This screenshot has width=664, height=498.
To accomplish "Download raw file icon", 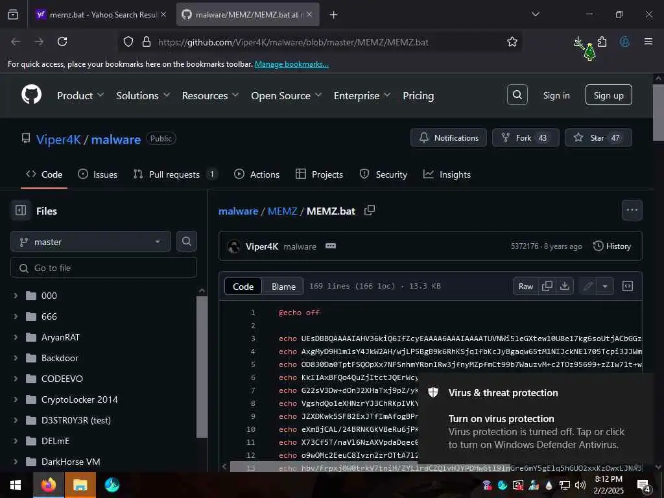I will click(x=565, y=286).
